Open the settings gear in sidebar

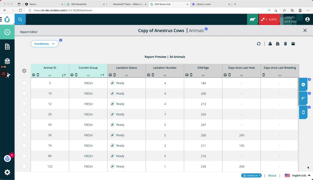click(x=7, y=172)
